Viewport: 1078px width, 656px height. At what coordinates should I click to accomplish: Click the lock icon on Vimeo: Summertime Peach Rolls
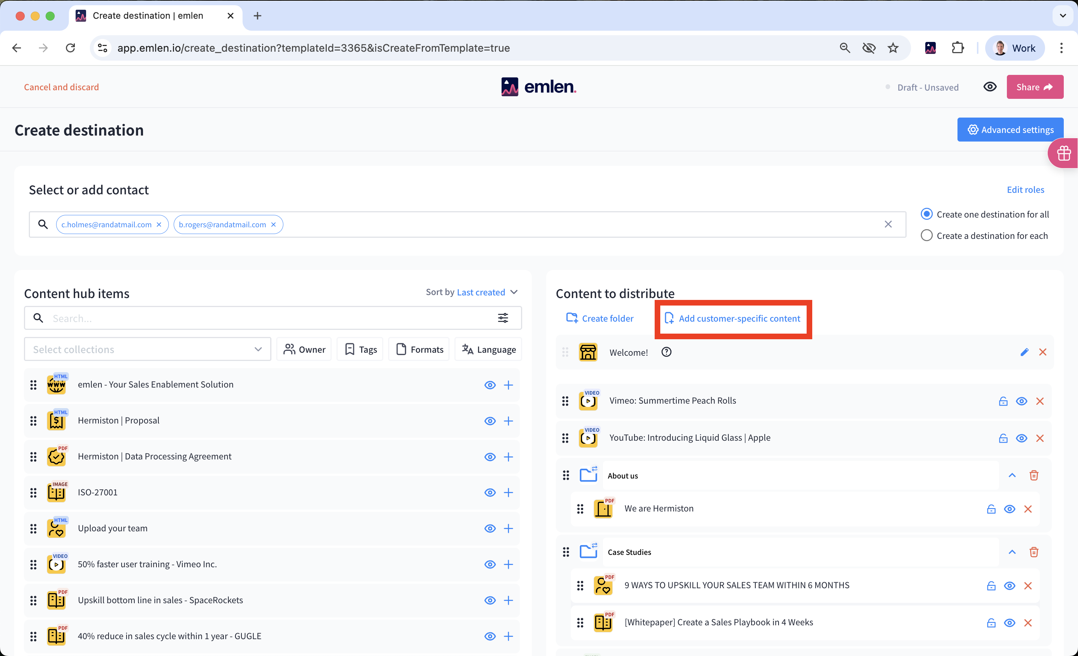[1003, 401]
